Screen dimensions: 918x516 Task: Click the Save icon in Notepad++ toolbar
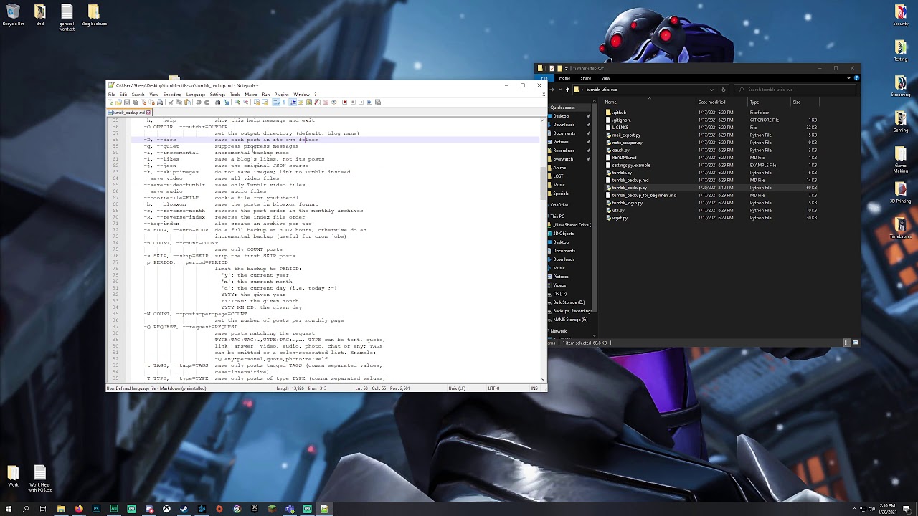point(127,102)
